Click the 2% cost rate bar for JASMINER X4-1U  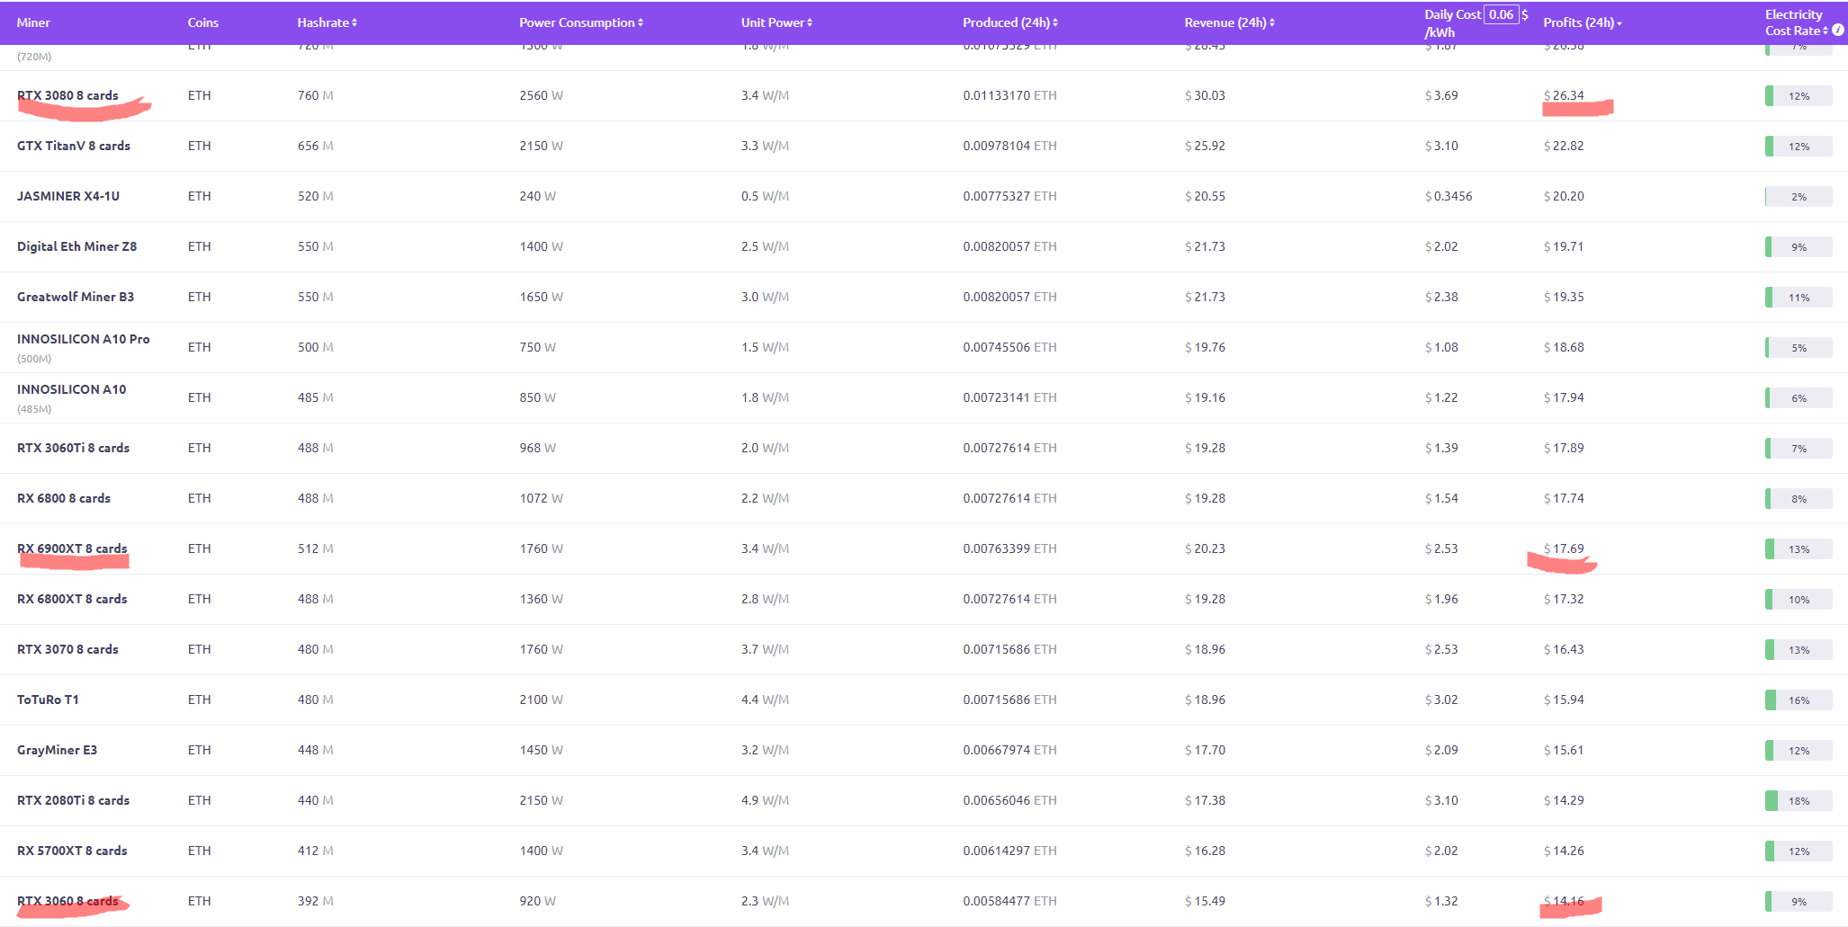(1799, 197)
